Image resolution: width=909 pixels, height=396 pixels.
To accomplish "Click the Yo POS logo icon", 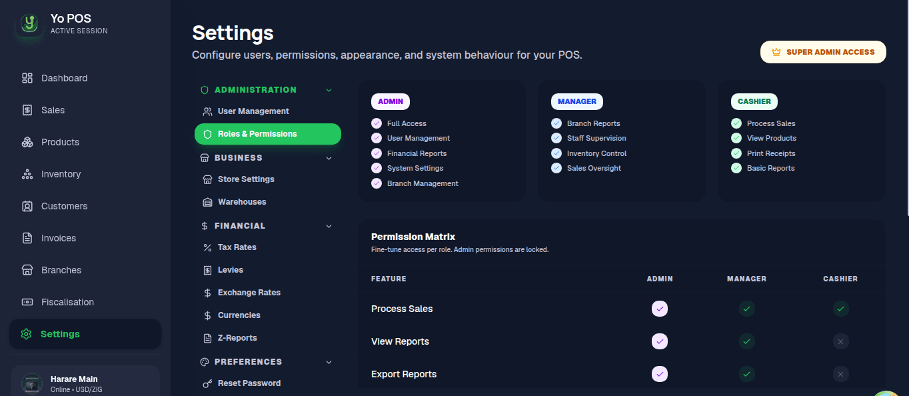I will click(29, 25).
